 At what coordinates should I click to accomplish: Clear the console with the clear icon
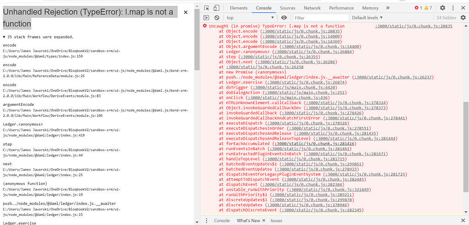click(217, 18)
